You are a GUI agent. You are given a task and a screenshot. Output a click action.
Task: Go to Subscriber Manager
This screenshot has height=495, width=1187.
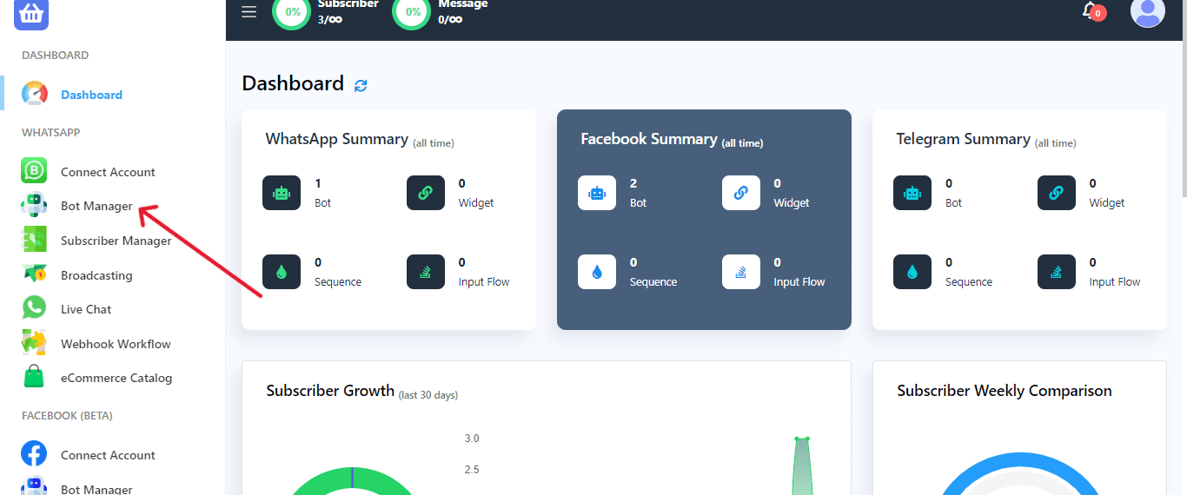116,241
